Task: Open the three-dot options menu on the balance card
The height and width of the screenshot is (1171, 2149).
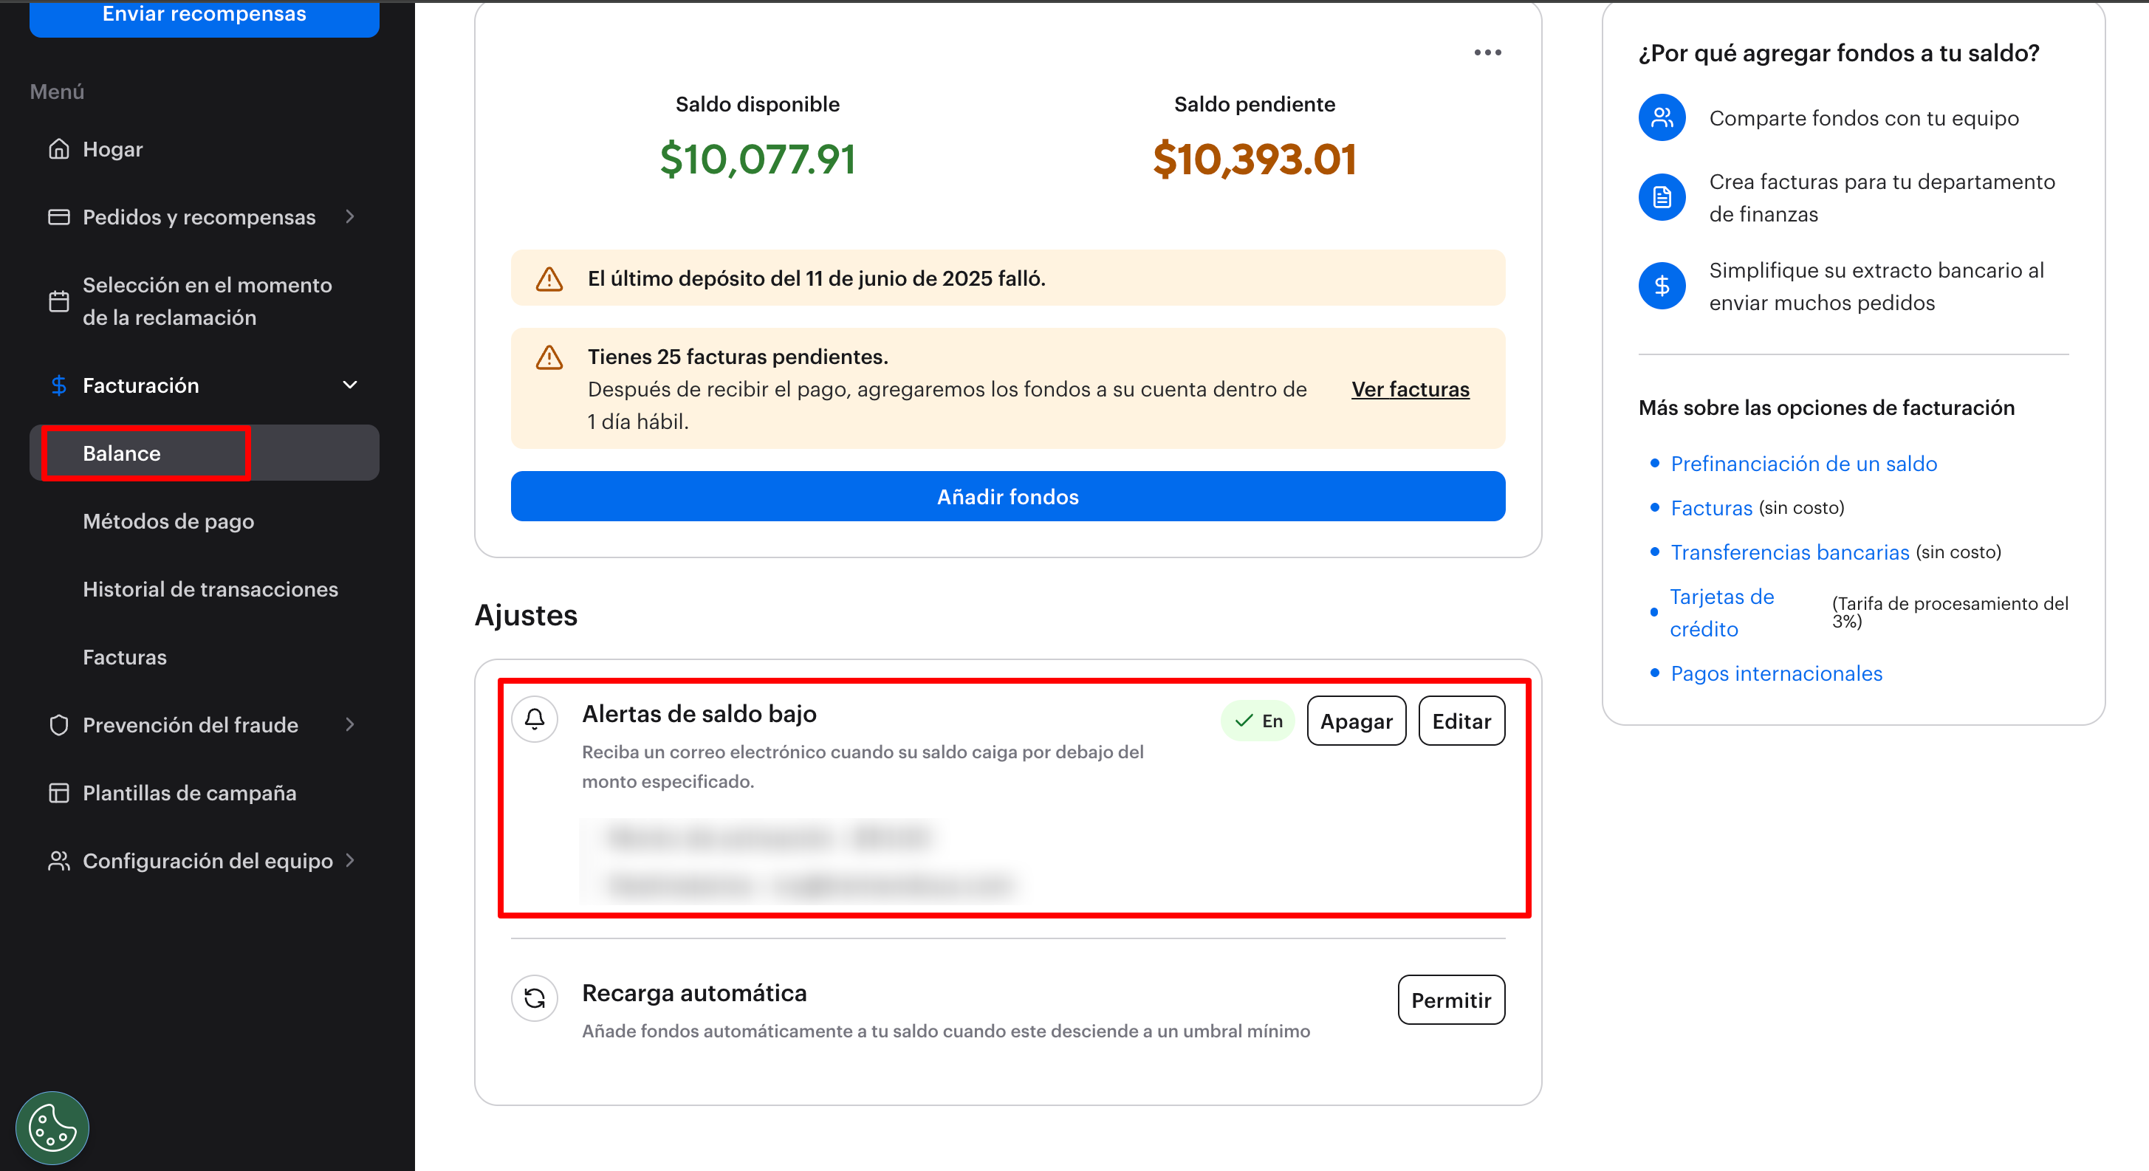Action: click(x=1487, y=52)
